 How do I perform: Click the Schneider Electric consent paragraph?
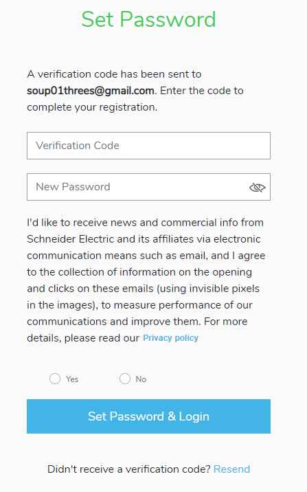click(146, 280)
